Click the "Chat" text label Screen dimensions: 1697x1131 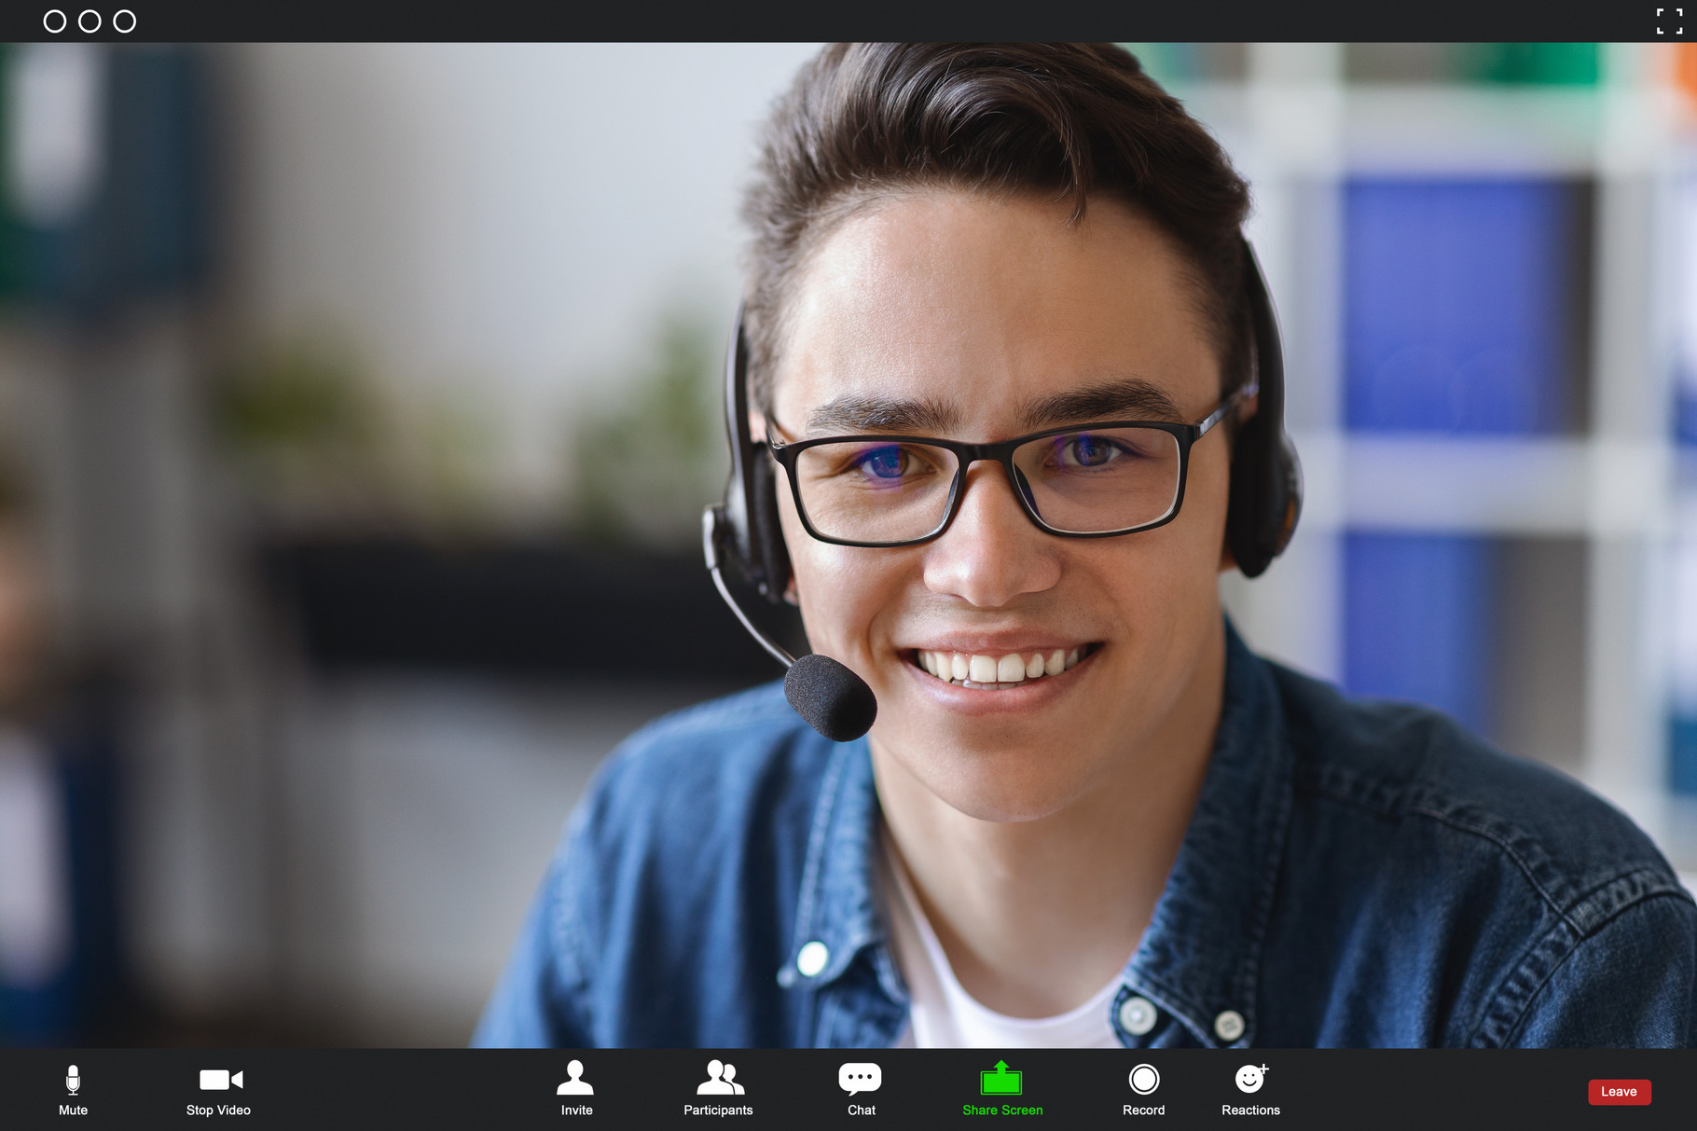click(862, 1110)
